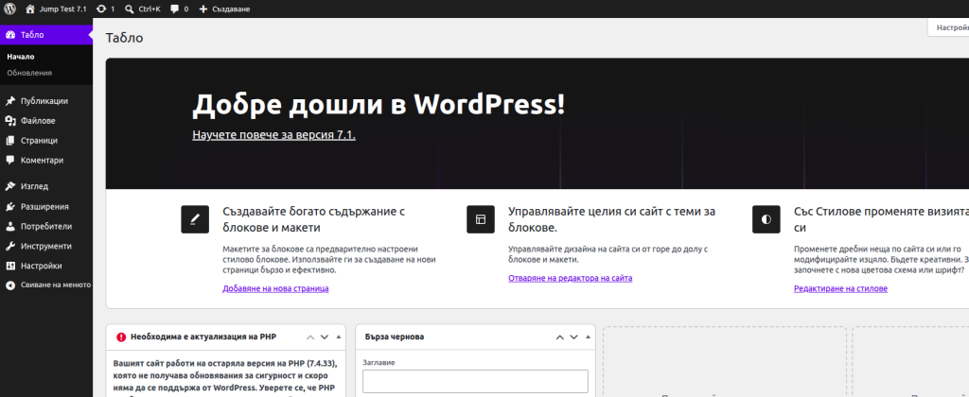Screen dimensions: 969x397
Task: Open comments bubble in the admin bar
Action: click(175, 9)
